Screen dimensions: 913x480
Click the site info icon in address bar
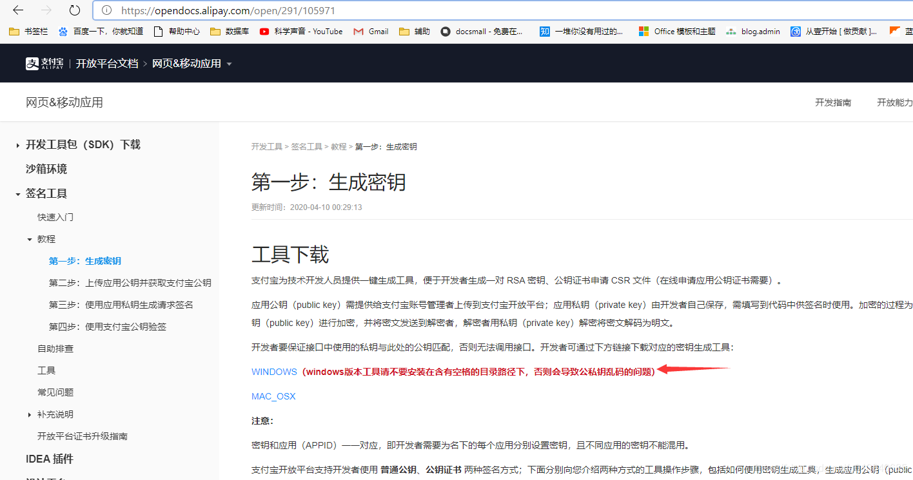point(107,10)
